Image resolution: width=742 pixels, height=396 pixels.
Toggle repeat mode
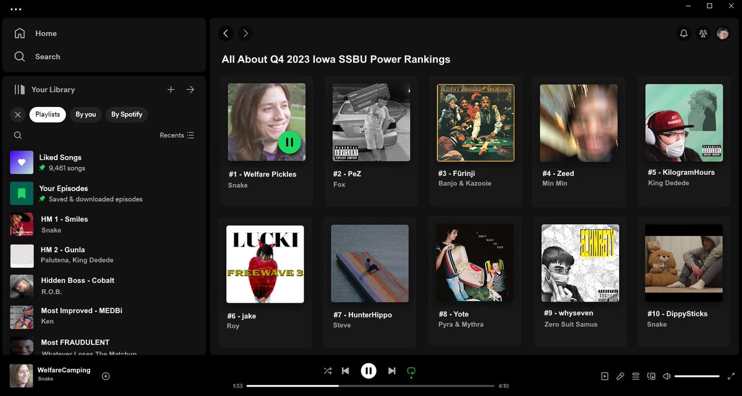[411, 371]
